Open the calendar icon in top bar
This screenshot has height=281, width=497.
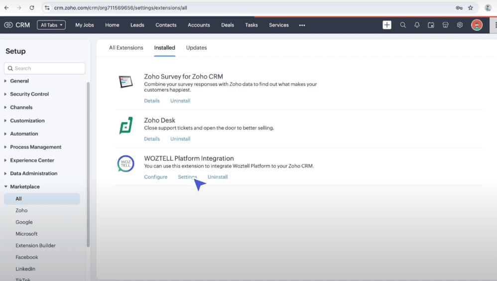431,25
